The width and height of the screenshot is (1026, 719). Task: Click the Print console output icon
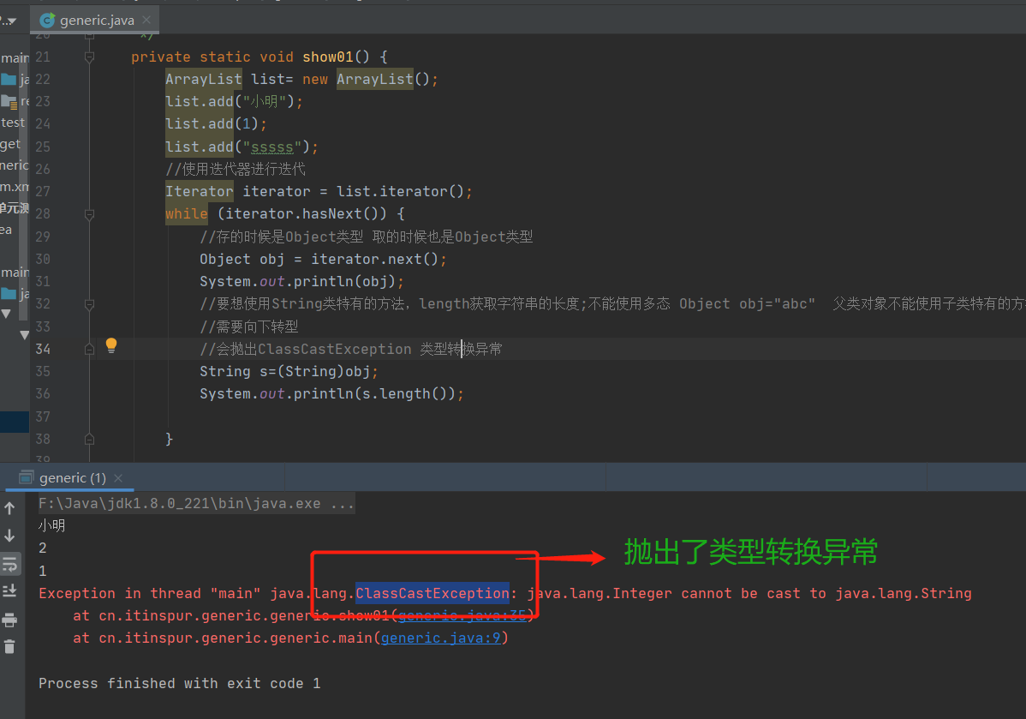9,620
